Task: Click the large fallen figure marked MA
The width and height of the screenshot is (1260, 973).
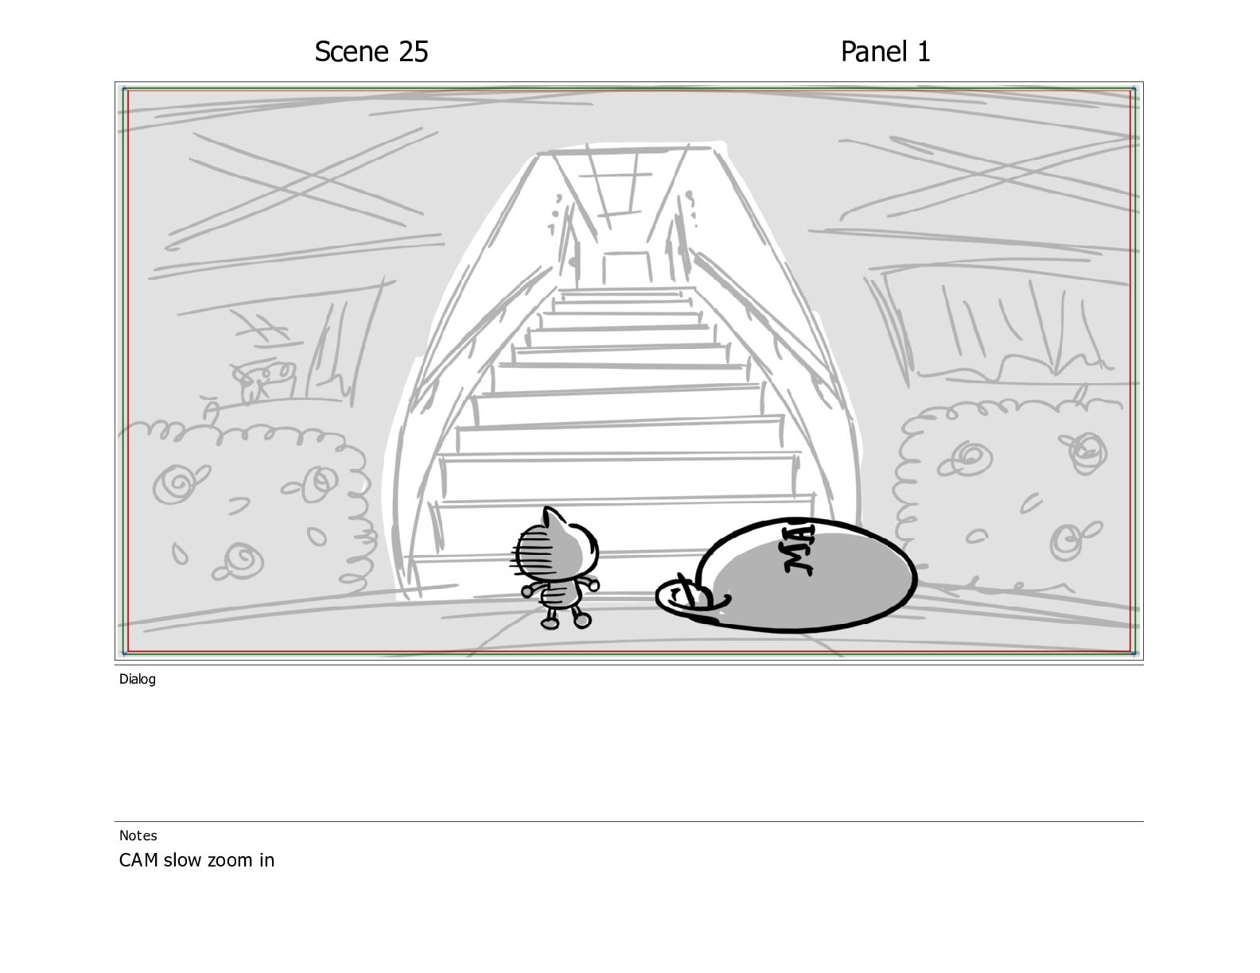Action: 787,576
